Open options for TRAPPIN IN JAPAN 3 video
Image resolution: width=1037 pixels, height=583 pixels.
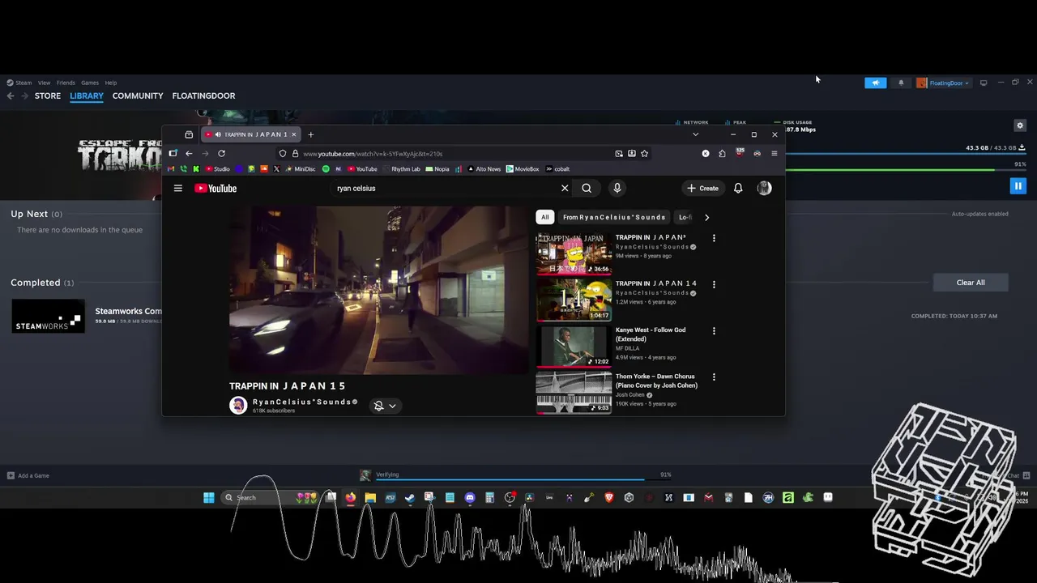tap(714, 238)
